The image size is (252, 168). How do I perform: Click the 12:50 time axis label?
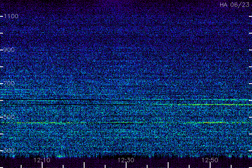[210, 160]
